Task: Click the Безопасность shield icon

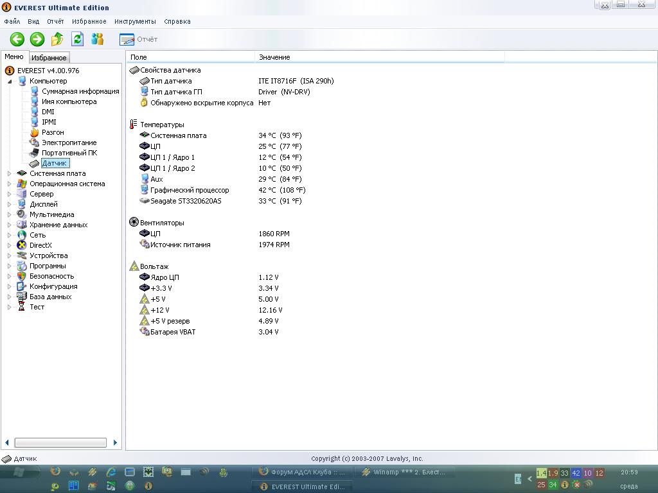Action: [x=22, y=276]
